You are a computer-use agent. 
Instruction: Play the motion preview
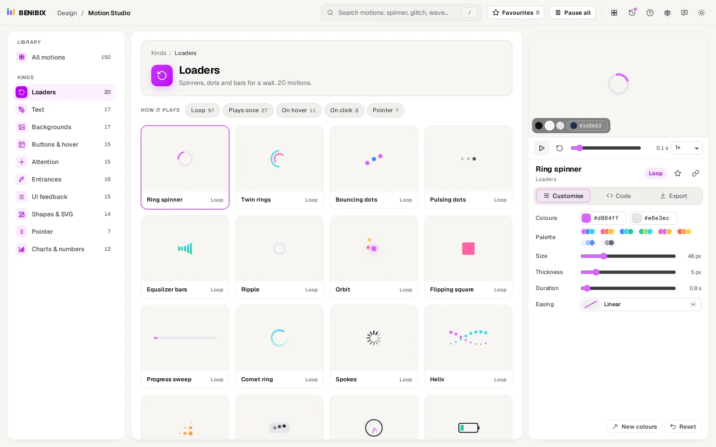541,148
